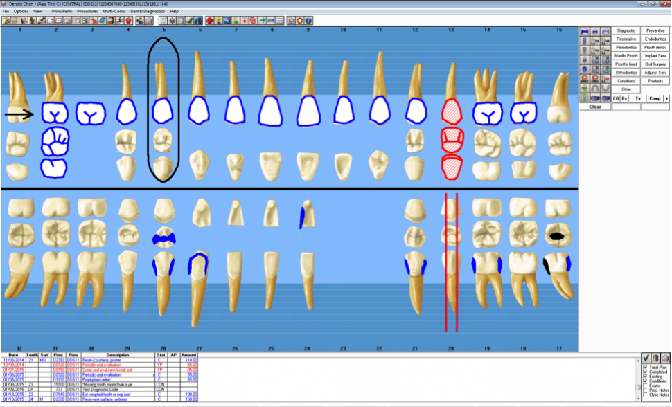Open the Multi-Codes menu
The image size is (672, 407).
click(113, 11)
